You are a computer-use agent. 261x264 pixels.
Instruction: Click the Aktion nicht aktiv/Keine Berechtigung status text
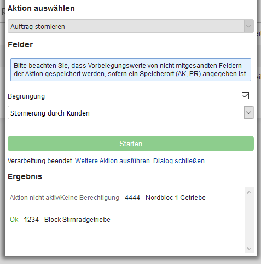click(65, 198)
